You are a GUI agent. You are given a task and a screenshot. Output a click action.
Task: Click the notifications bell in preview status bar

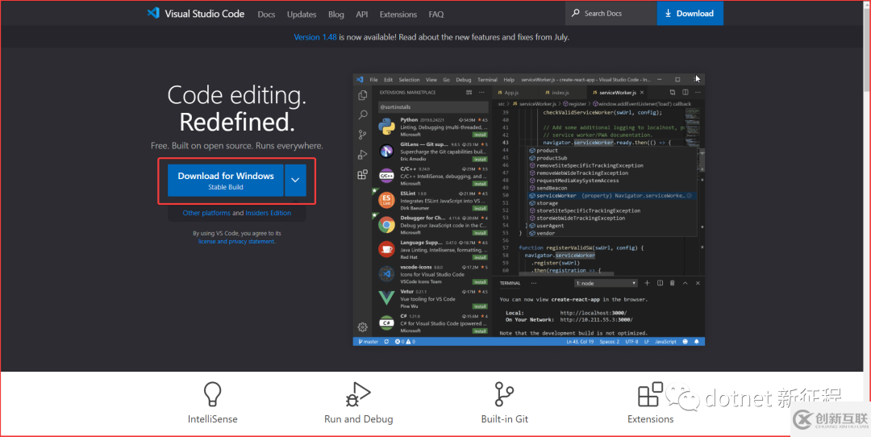point(697,342)
